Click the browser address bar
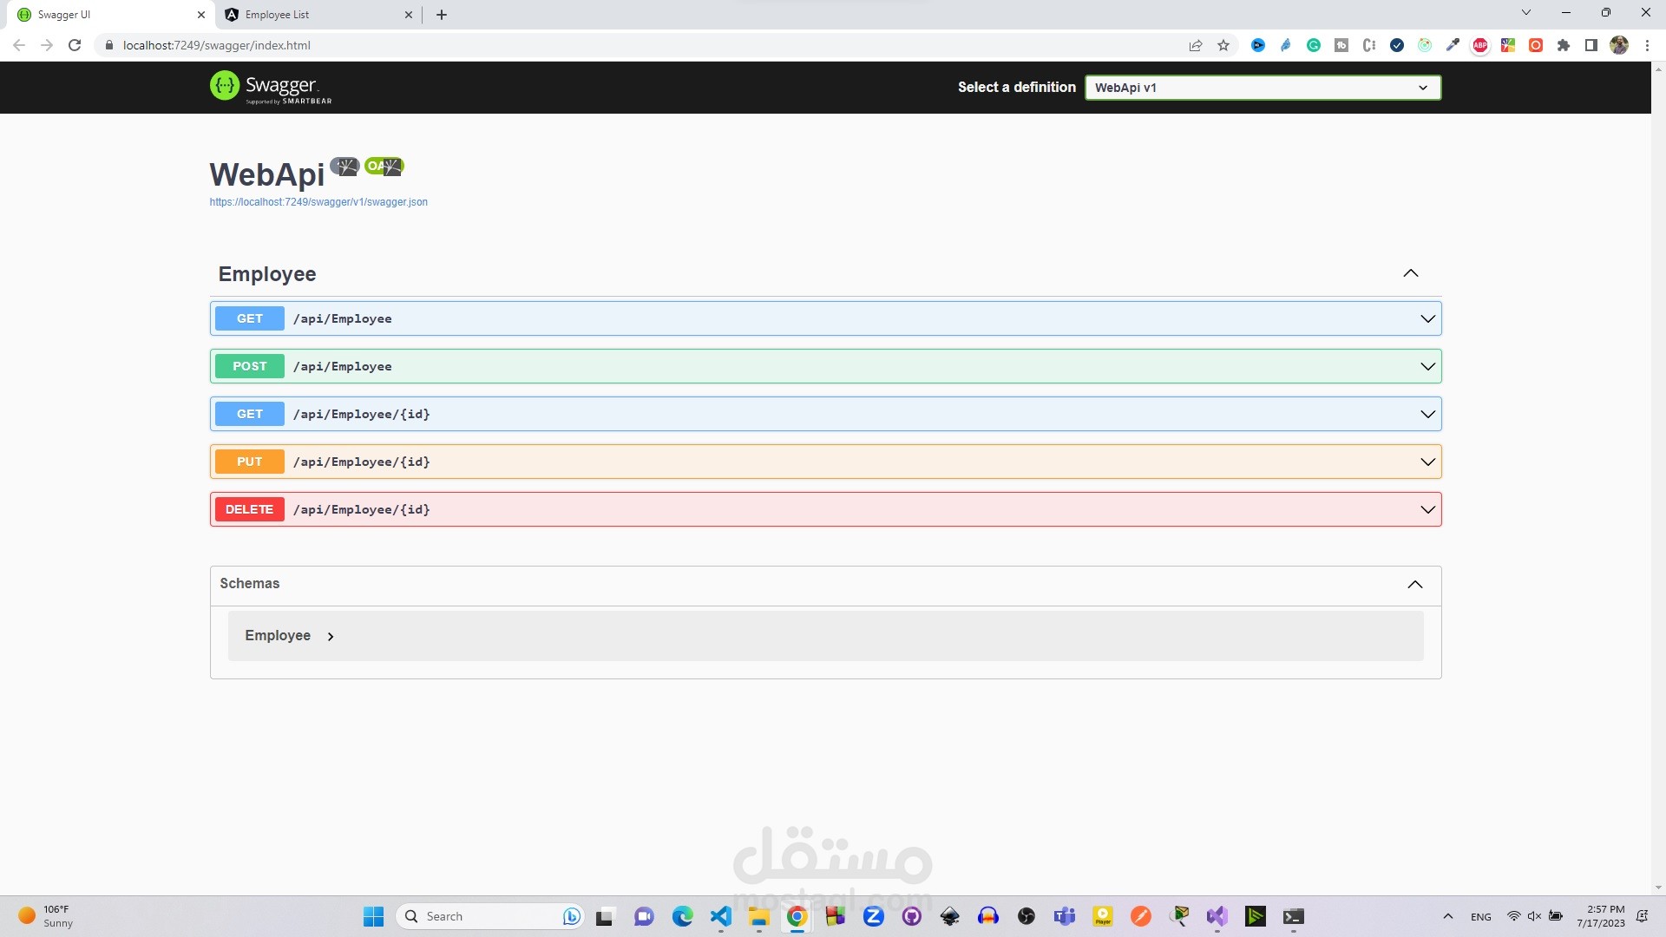1666x937 pixels. coord(607,45)
